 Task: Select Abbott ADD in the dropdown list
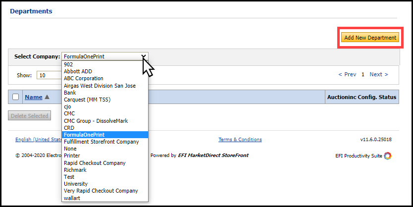(78, 71)
